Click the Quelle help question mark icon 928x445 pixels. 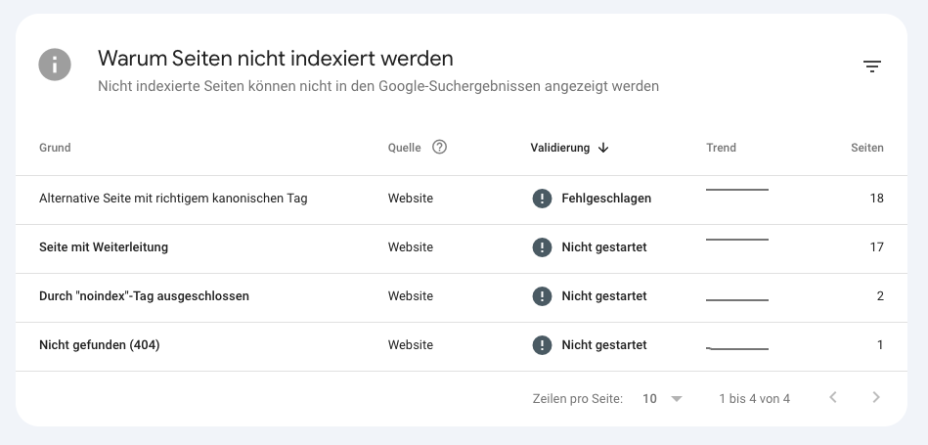[x=439, y=147]
